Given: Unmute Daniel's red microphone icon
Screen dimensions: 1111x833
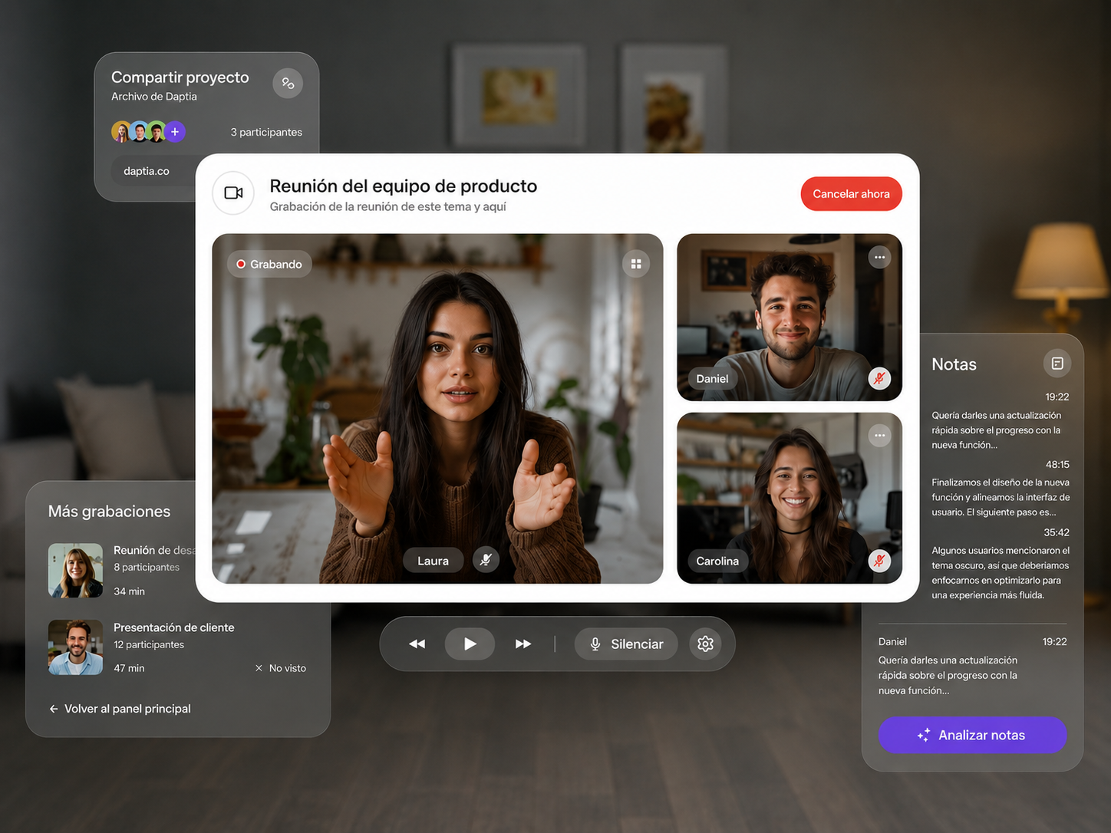Looking at the screenshot, I should [879, 378].
